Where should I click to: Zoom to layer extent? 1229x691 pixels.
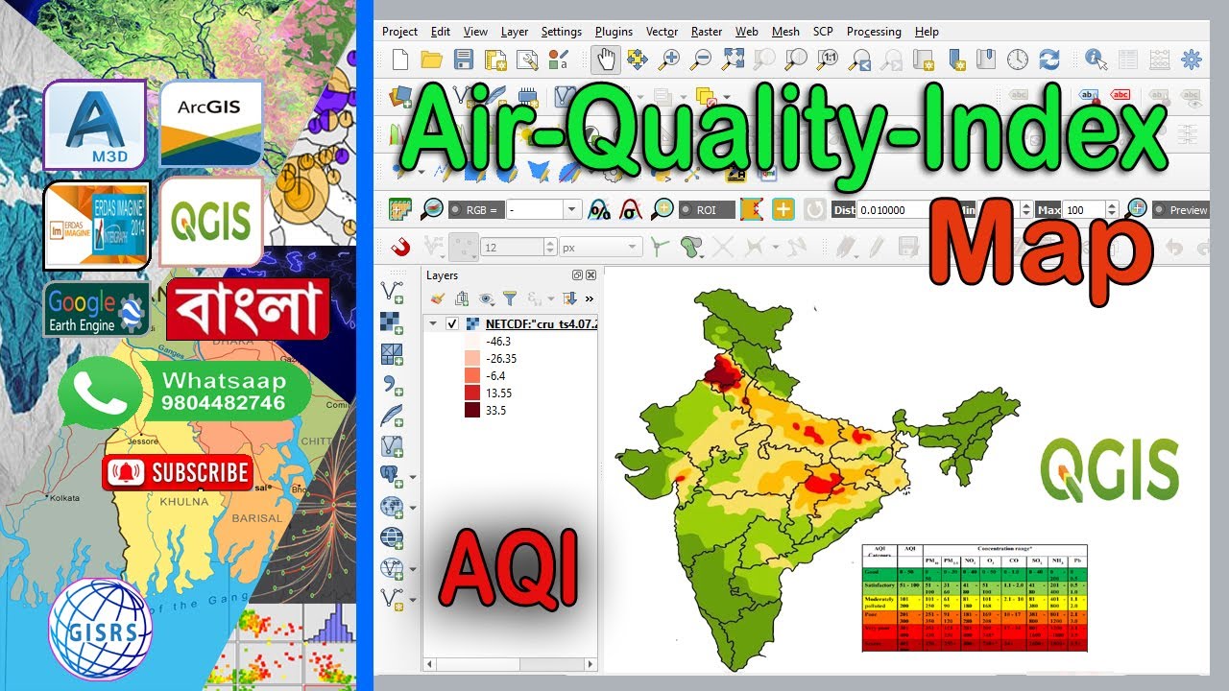[x=796, y=60]
